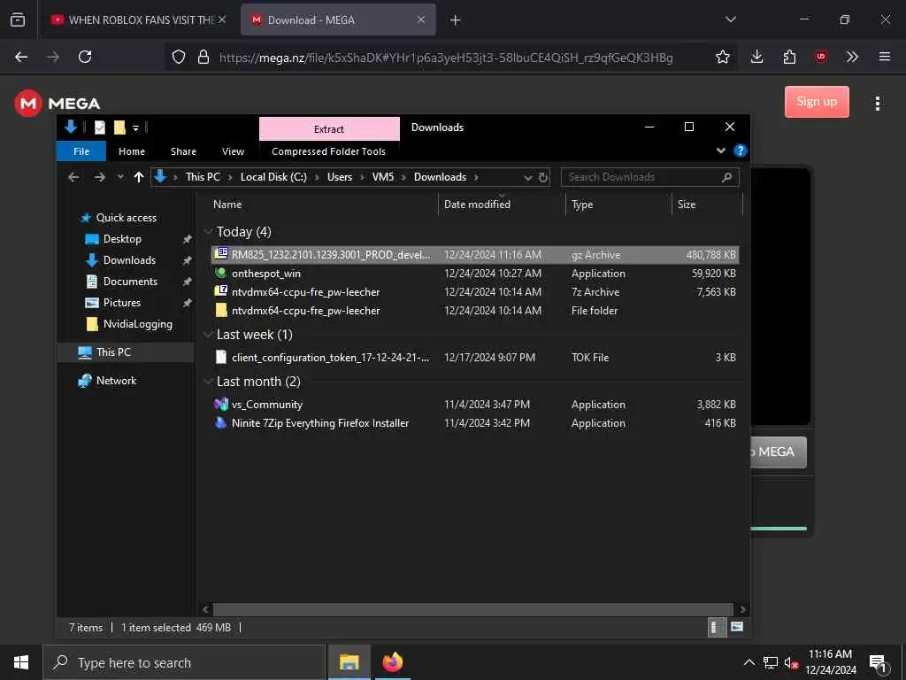Show more toolbar tools chevron in Firefox
This screenshot has height=680, width=906.
pos(852,57)
